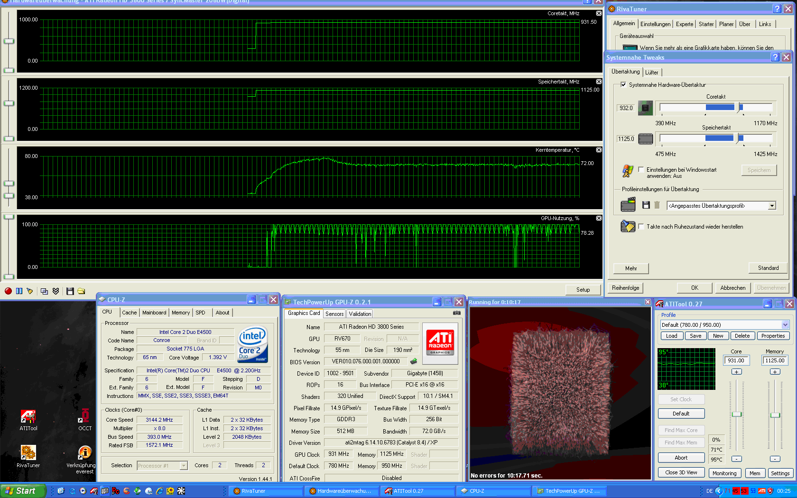This screenshot has height=498, width=797.
Task: Click the ATI icon in system tray
Action: [x=761, y=491]
